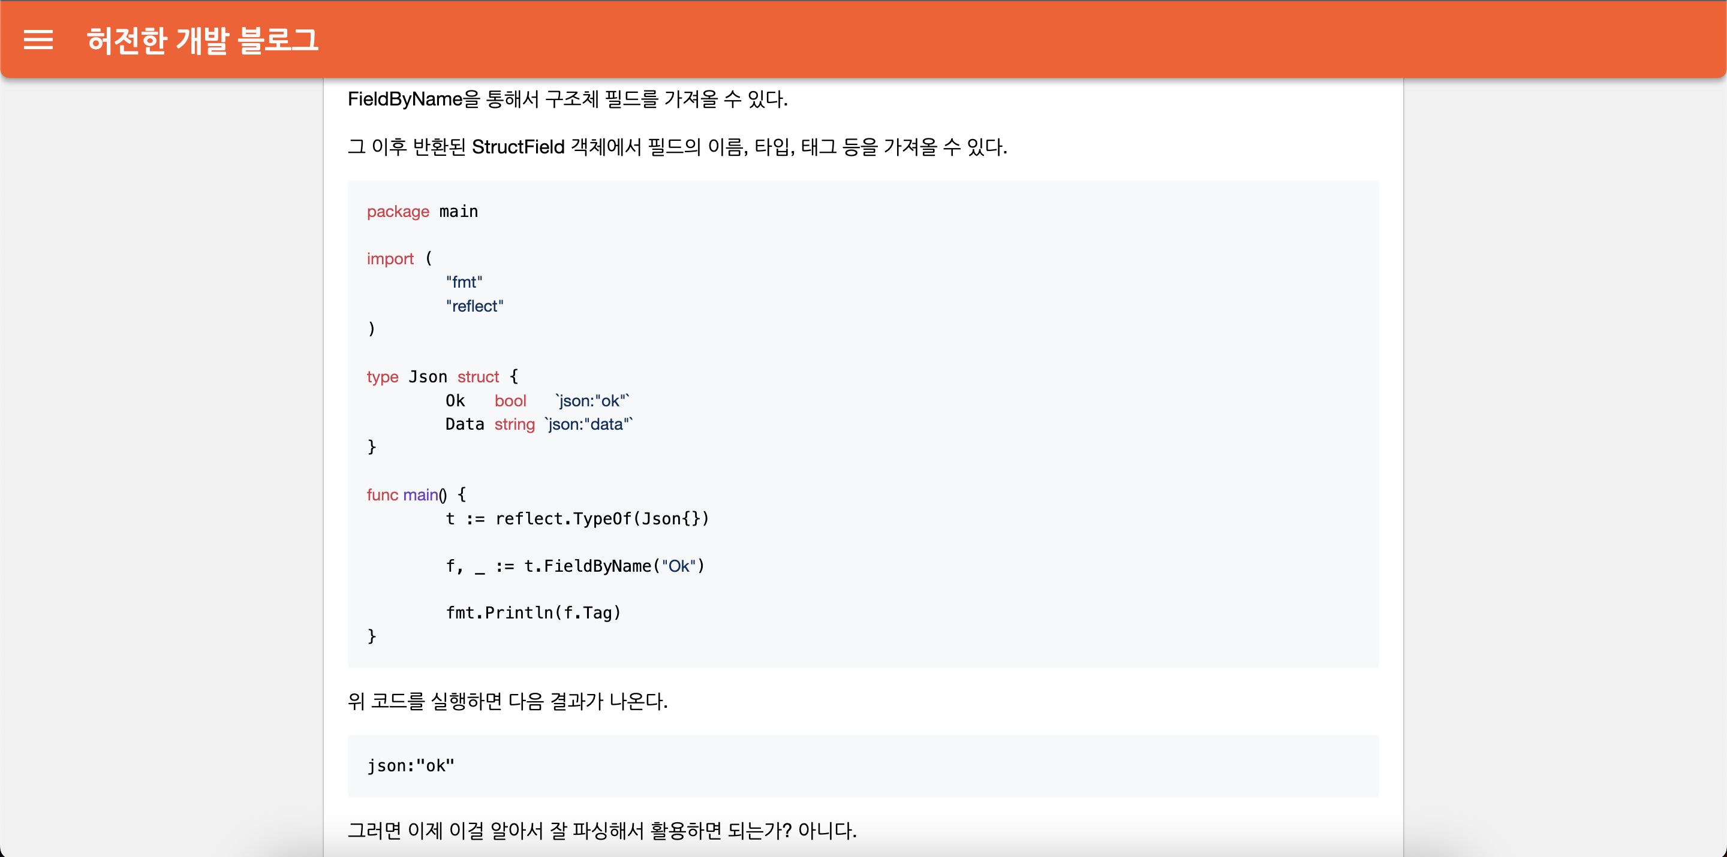Click the "Ok" argument of FieldByName

[678, 566]
